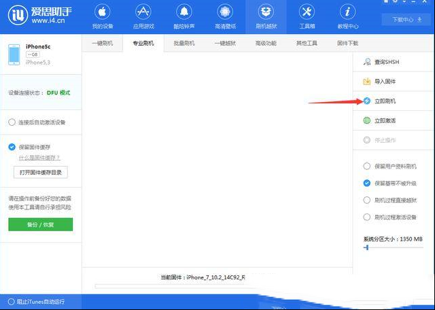
Task: Select 刷机过程激活设备 option
Action: pyautogui.click(x=367, y=217)
